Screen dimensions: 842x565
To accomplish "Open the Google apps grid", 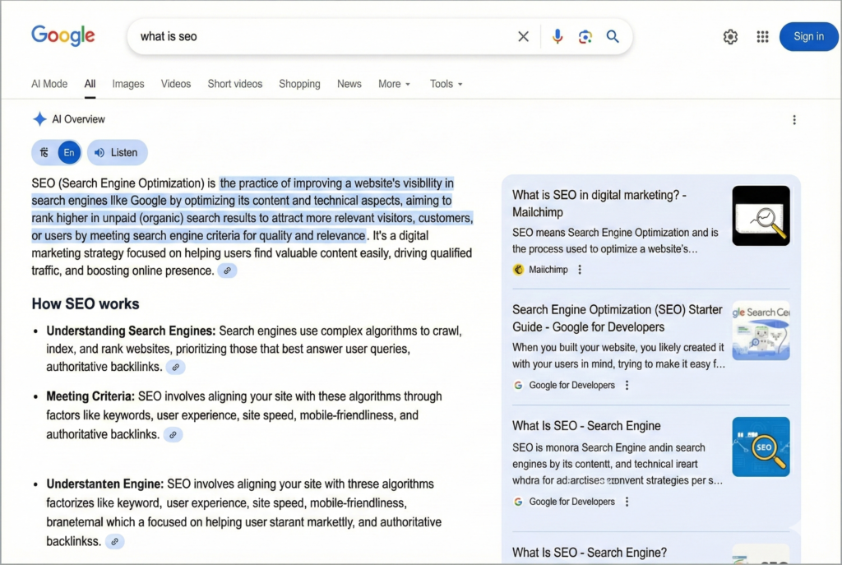I will click(x=762, y=36).
